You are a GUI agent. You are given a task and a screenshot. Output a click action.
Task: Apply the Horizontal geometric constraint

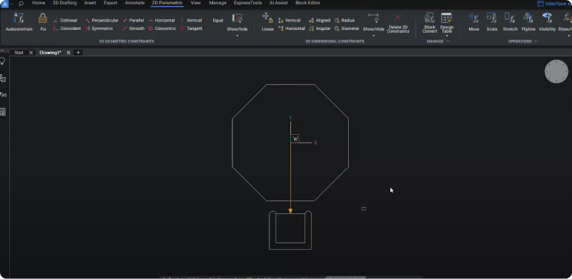tap(162, 21)
